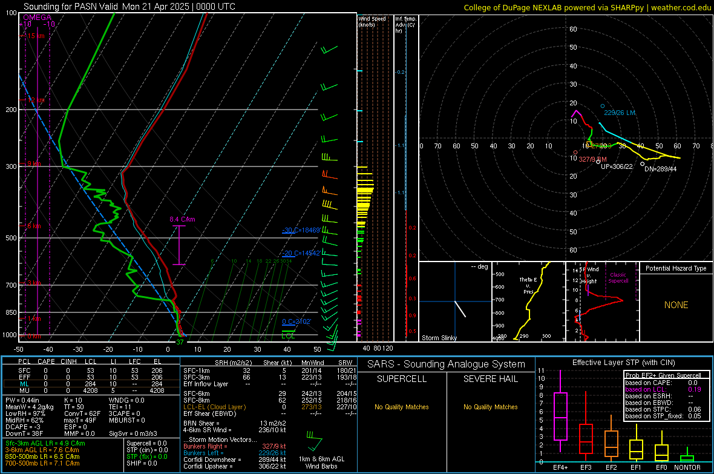Click the SFC-1km kinematics row
This screenshot has height=474, width=714.
click(270, 370)
